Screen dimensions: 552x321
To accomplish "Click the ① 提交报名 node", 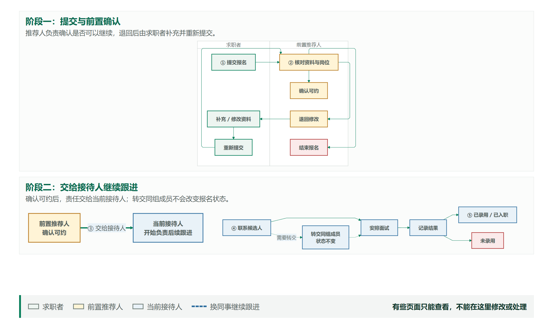I will tap(233, 62).
